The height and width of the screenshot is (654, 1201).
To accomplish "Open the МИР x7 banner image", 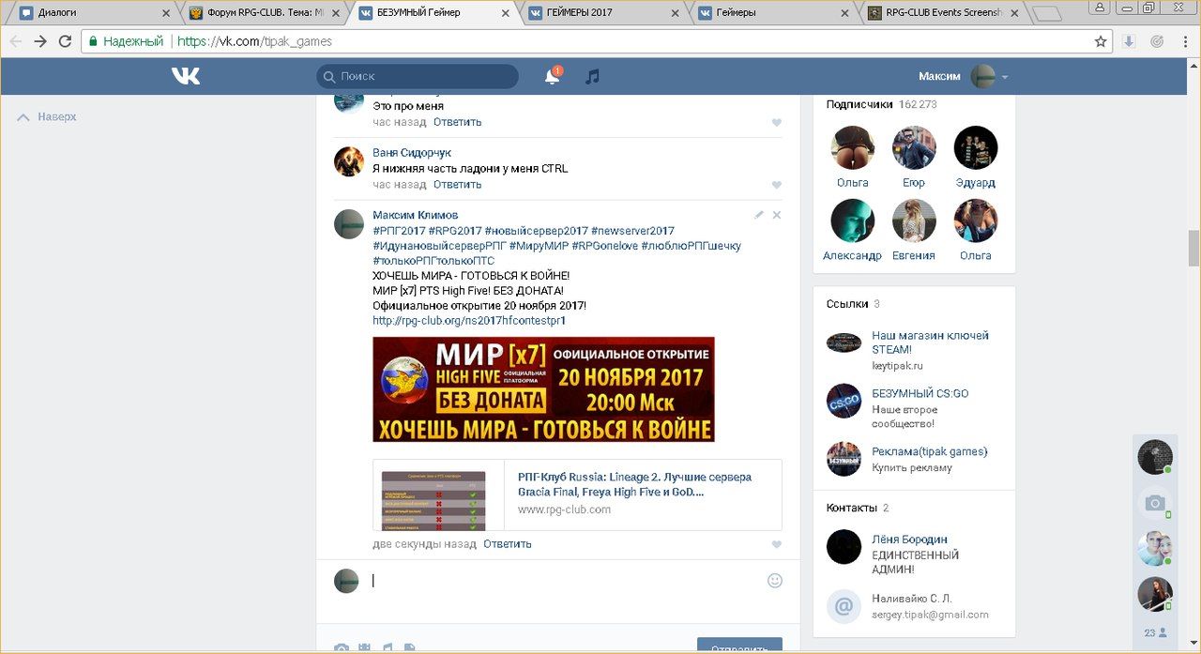I will pos(543,389).
